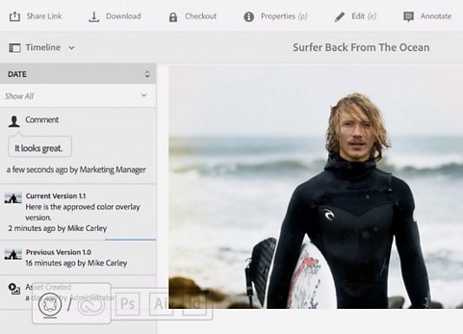Click the 'Surfer Back From The Ocean' title

click(362, 48)
